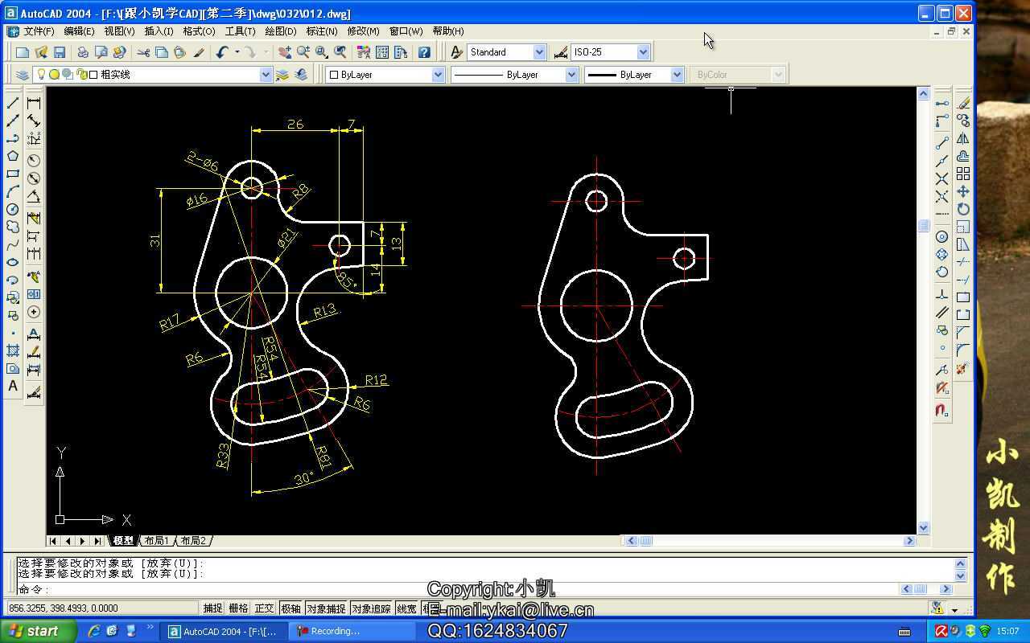Select the Revision Cloud tool
The image size is (1030, 643).
pos(13,227)
